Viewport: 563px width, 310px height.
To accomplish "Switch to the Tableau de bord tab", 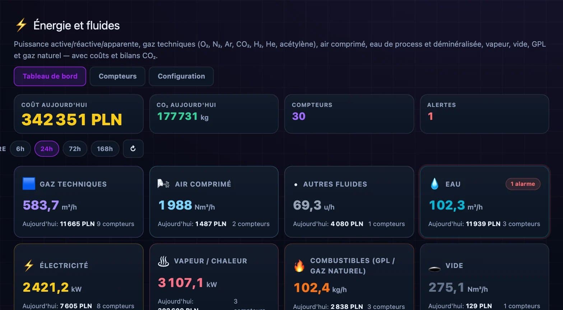I will click(50, 76).
